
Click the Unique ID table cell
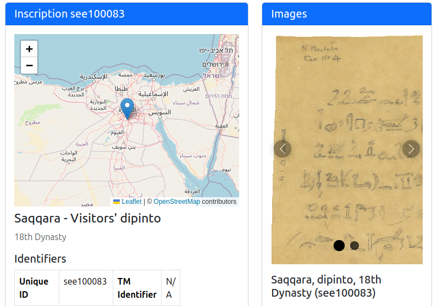coord(34,288)
